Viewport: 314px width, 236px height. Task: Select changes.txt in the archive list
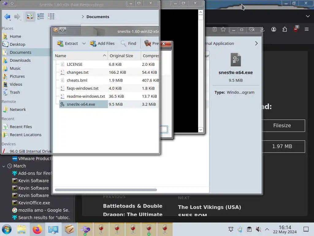(x=78, y=73)
